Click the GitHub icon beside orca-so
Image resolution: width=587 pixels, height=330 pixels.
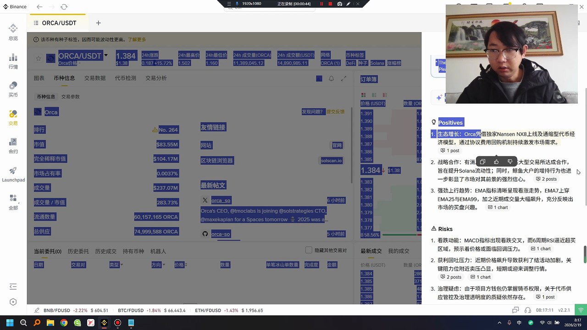[205, 234]
